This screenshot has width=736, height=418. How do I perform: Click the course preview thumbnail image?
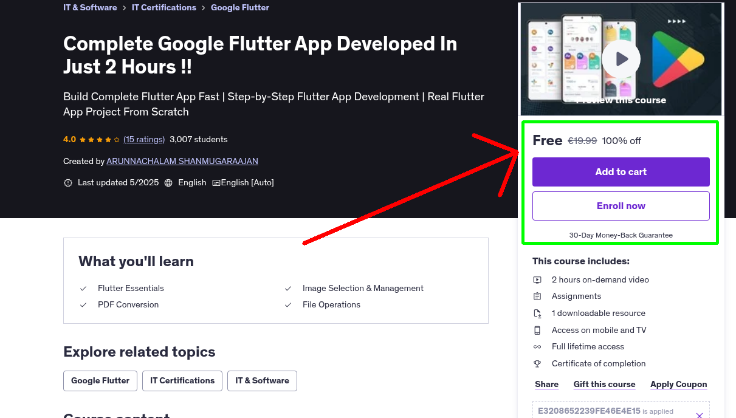tap(621, 59)
